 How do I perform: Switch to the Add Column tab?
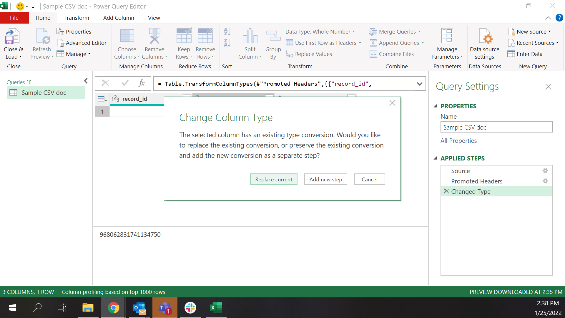coord(119,18)
